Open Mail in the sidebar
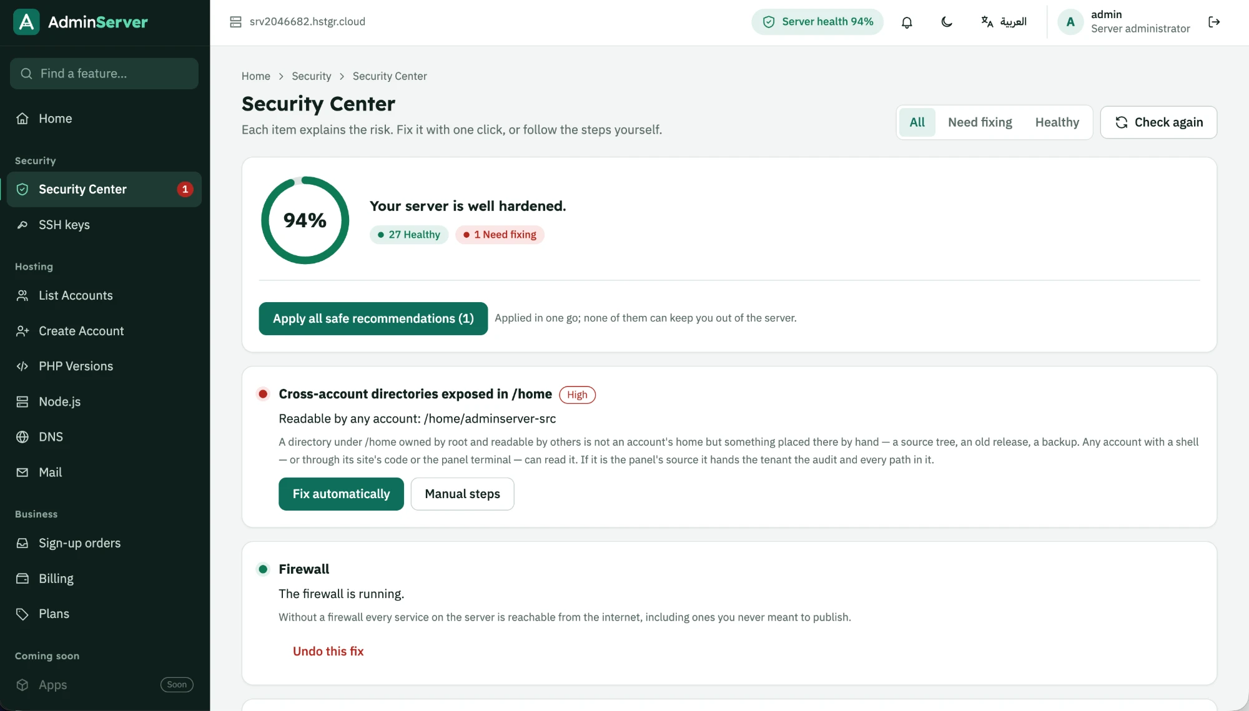Screen dimensions: 1249x711 tap(104, 473)
